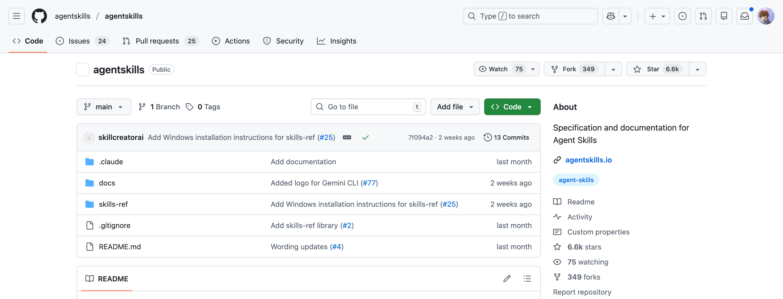Expand commit message ellipsis button

click(x=347, y=137)
